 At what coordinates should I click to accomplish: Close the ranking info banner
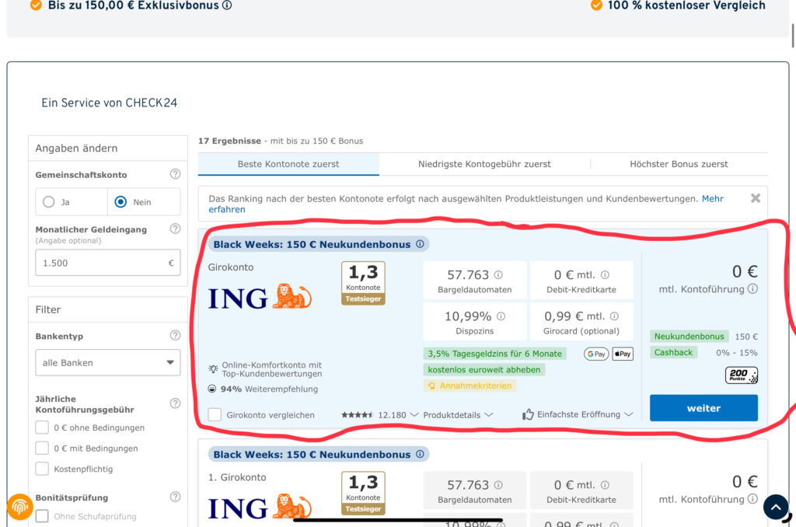[x=755, y=198]
